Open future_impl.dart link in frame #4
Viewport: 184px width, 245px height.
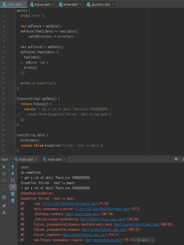[138, 224]
